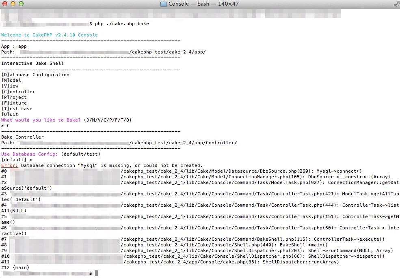Click the "Interactive Bake Shell" heading

32,63
